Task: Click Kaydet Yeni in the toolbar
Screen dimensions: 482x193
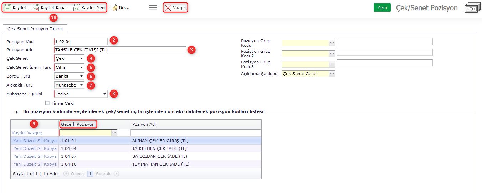Action: pyautogui.click(x=89, y=7)
